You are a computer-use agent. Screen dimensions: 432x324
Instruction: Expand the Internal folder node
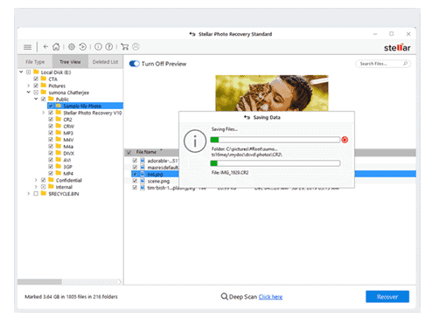click(36, 187)
